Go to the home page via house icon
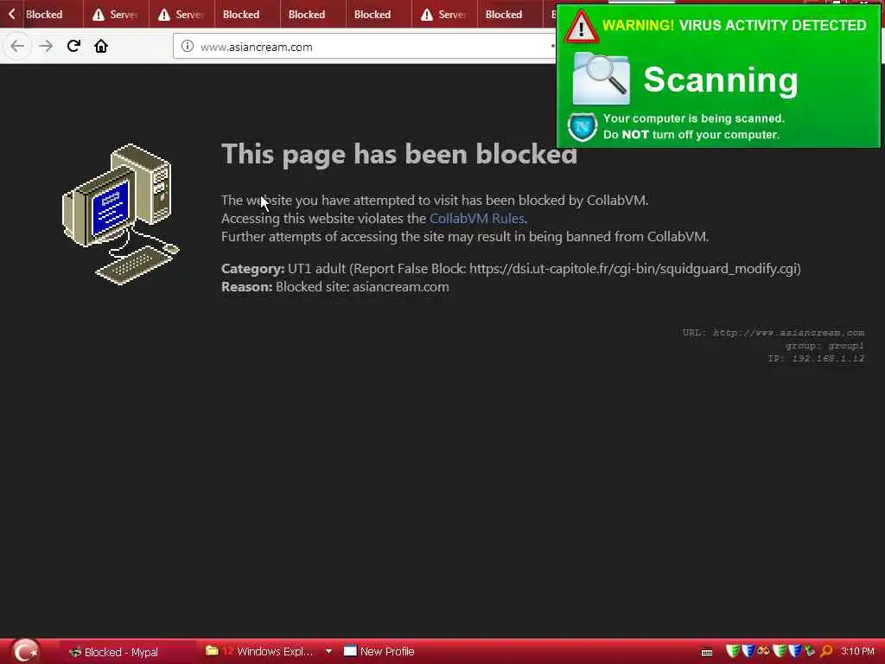885x664 pixels. click(101, 46)
